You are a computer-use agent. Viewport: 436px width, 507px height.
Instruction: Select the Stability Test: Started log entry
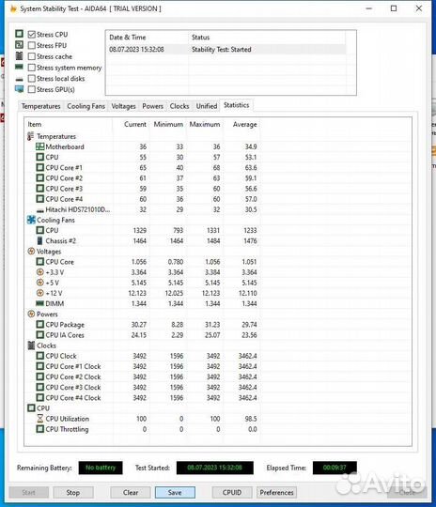(226, 50)
